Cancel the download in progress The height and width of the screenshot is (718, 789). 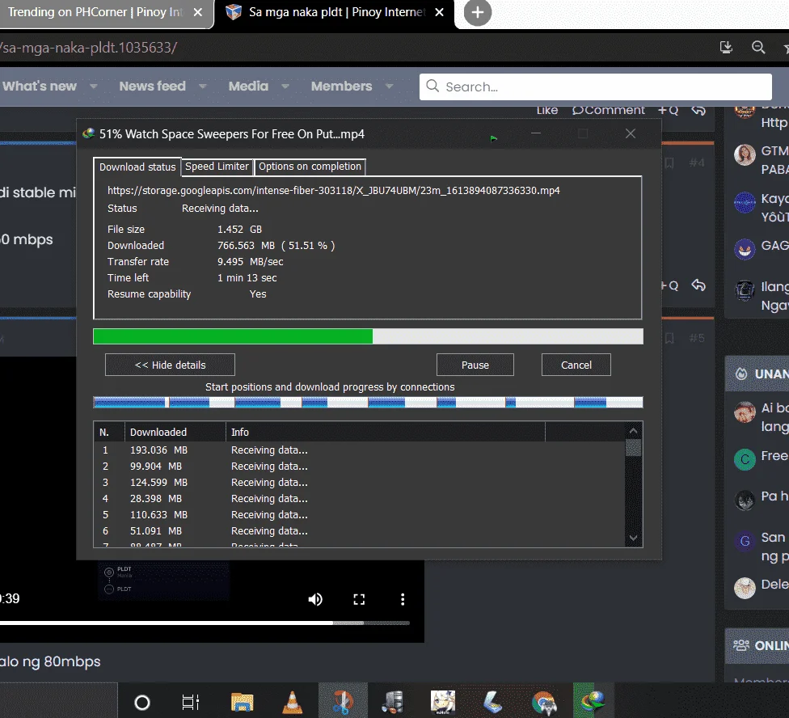tap(576, 365)
